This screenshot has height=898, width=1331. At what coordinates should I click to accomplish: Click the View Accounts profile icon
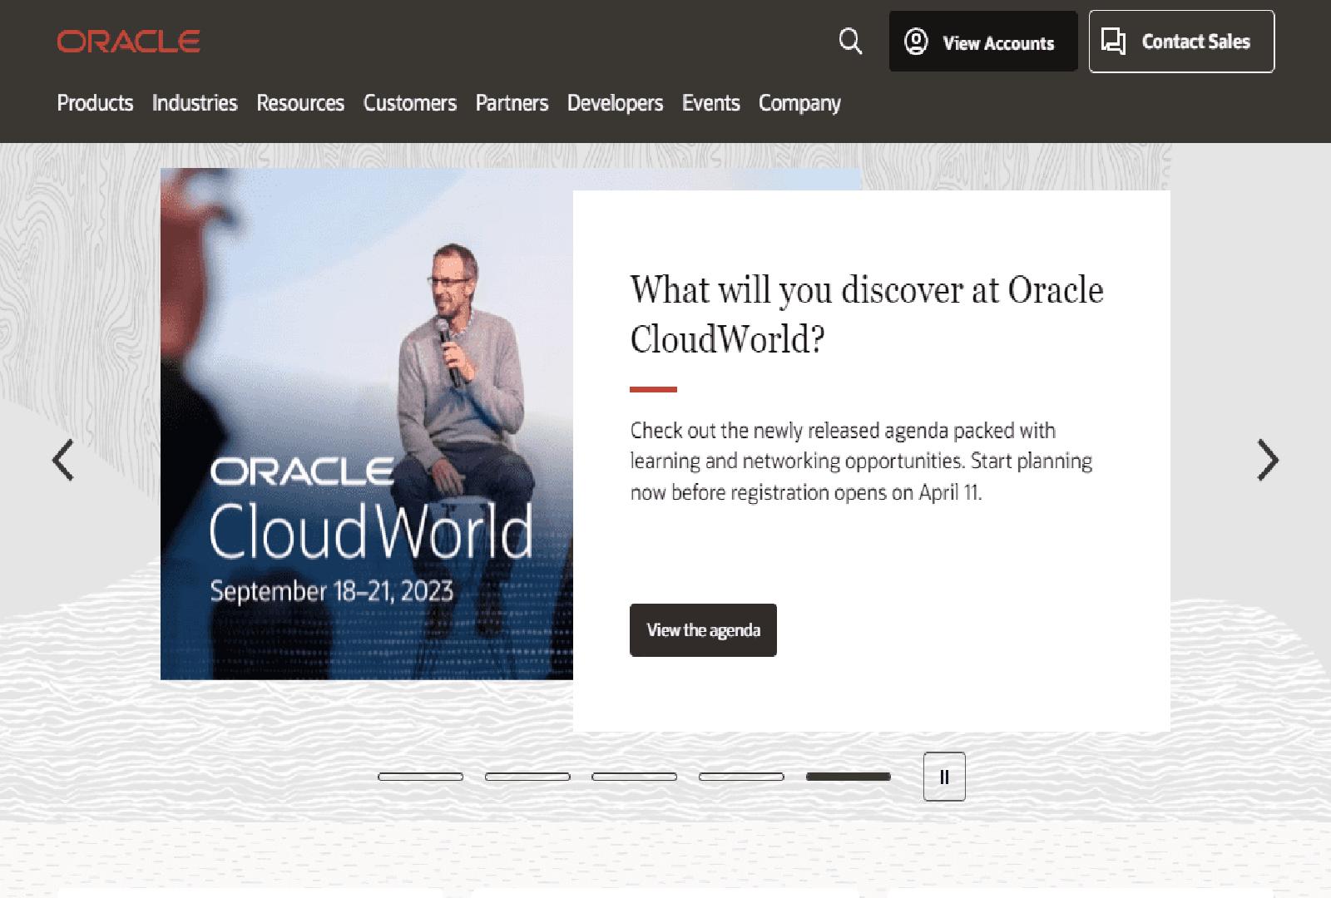pos(916,42)
